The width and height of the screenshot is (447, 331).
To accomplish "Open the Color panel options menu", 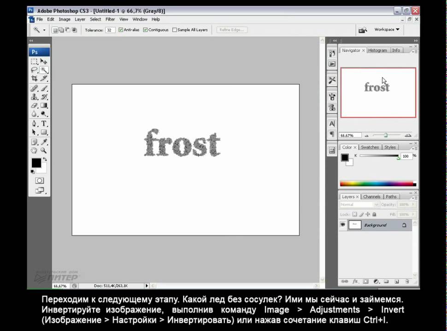I will pyautogui.click(x=415, y=148).
